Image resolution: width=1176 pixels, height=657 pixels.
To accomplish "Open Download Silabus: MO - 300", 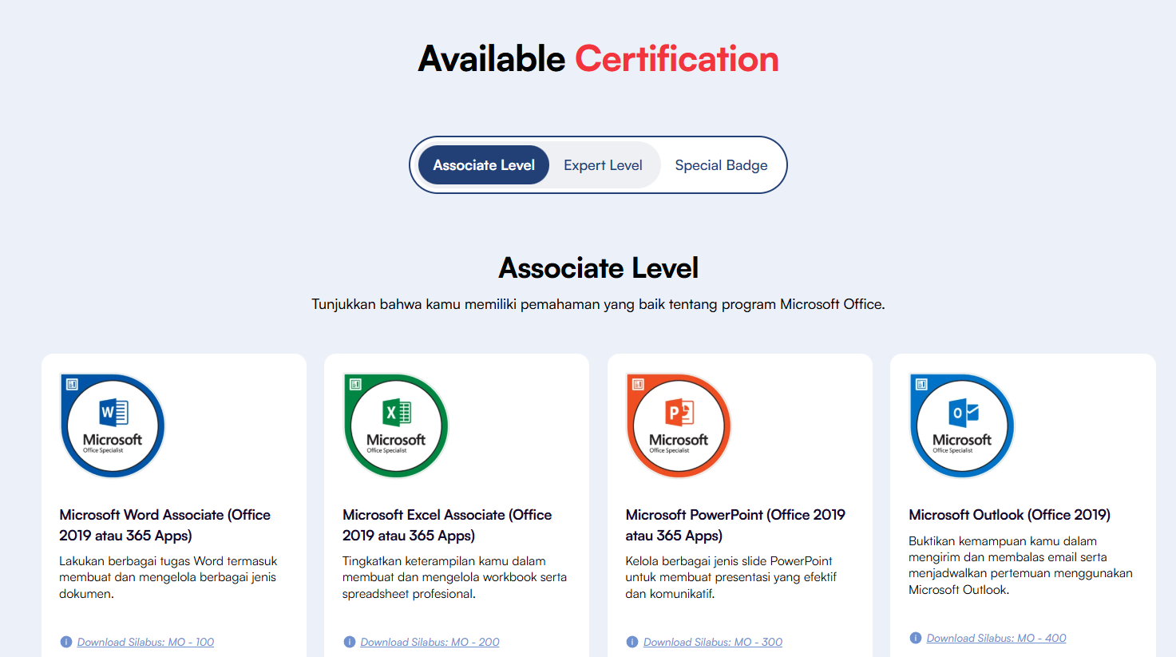I will point(712,642).
